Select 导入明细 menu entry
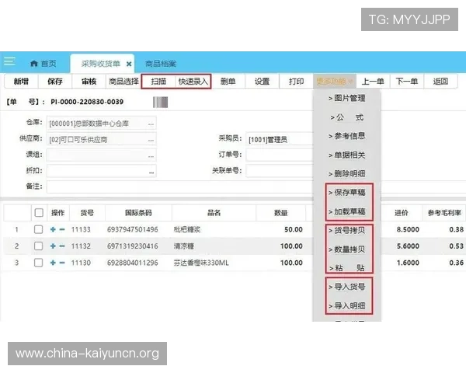This screenshot has width=466, height=373. pyautogui.click(x=347, y=305)
